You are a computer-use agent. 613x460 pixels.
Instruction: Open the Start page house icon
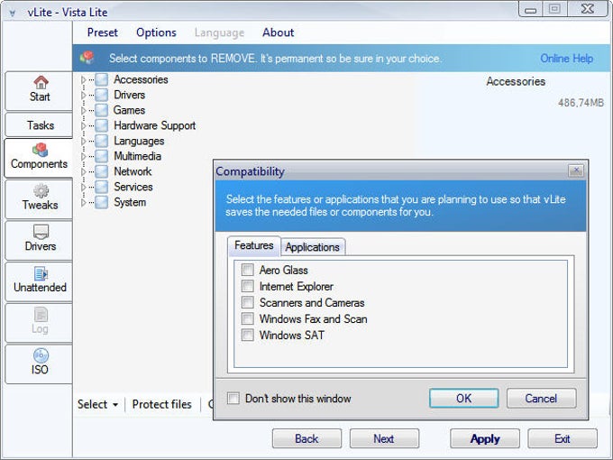tap(41, 82)
